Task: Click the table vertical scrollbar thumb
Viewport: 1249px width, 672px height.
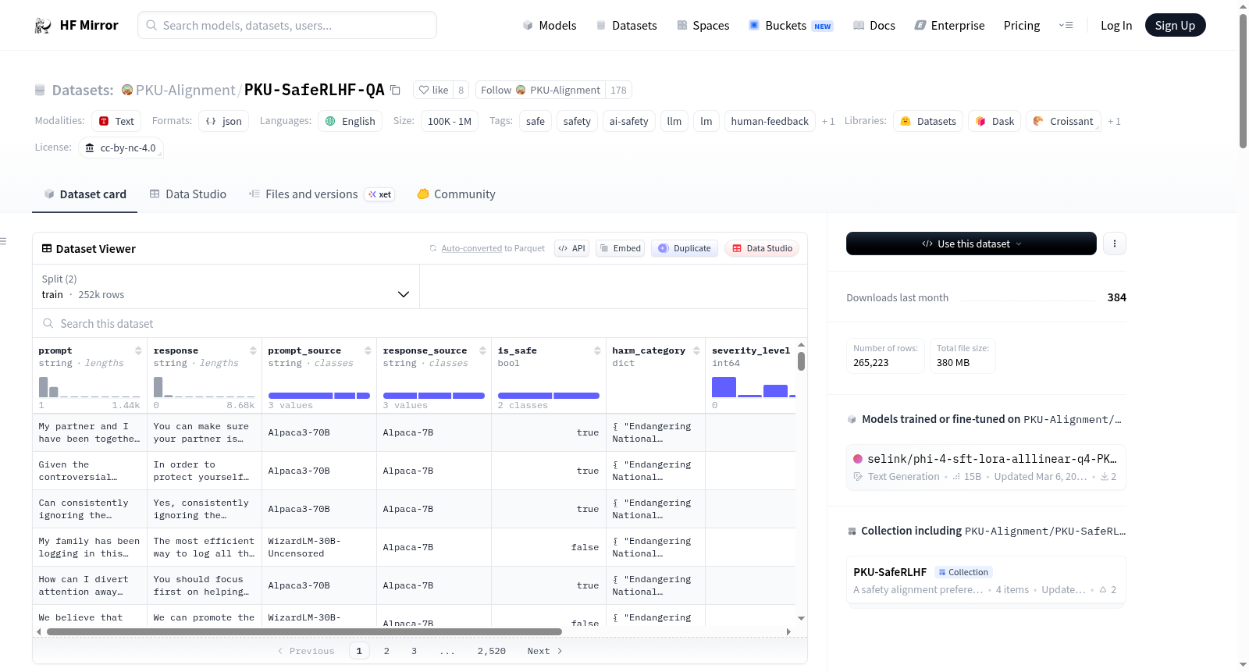Action: pyautogui.click(x=801, y=361)
